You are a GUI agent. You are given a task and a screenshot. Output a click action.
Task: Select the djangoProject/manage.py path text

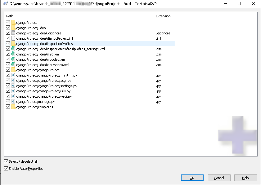click(x=35, y=102)
